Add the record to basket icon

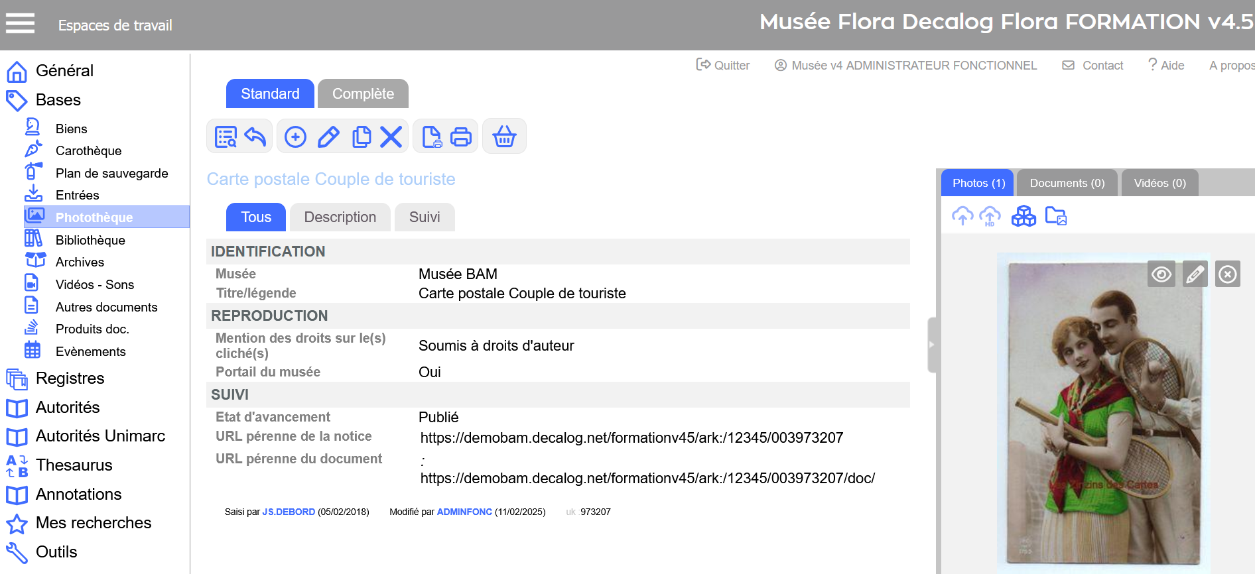click(x=504, y=137)
